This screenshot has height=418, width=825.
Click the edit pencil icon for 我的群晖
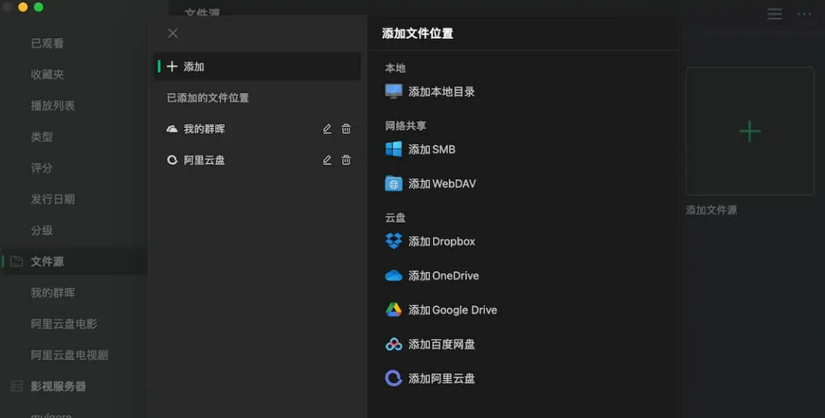pyautogui.click(x=327, y=129)
